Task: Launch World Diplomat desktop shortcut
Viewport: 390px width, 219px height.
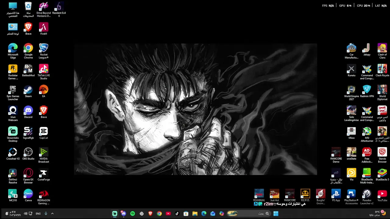Action: [382, 93]
